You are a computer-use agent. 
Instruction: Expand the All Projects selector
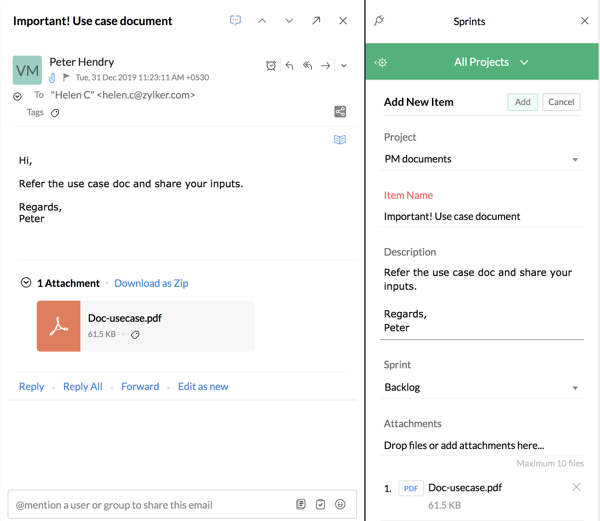click(490, 62)
